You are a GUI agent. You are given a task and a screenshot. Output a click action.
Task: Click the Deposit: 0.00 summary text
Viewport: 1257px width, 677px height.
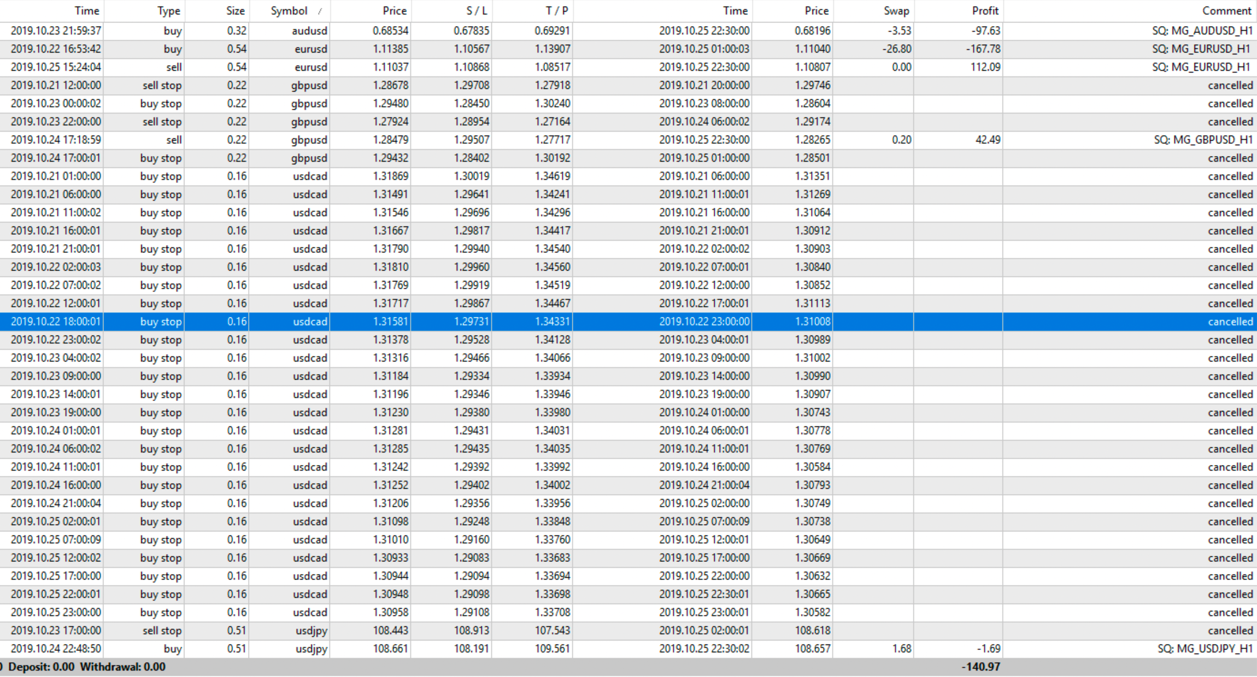pyautogui.click(x=41, y=667)
